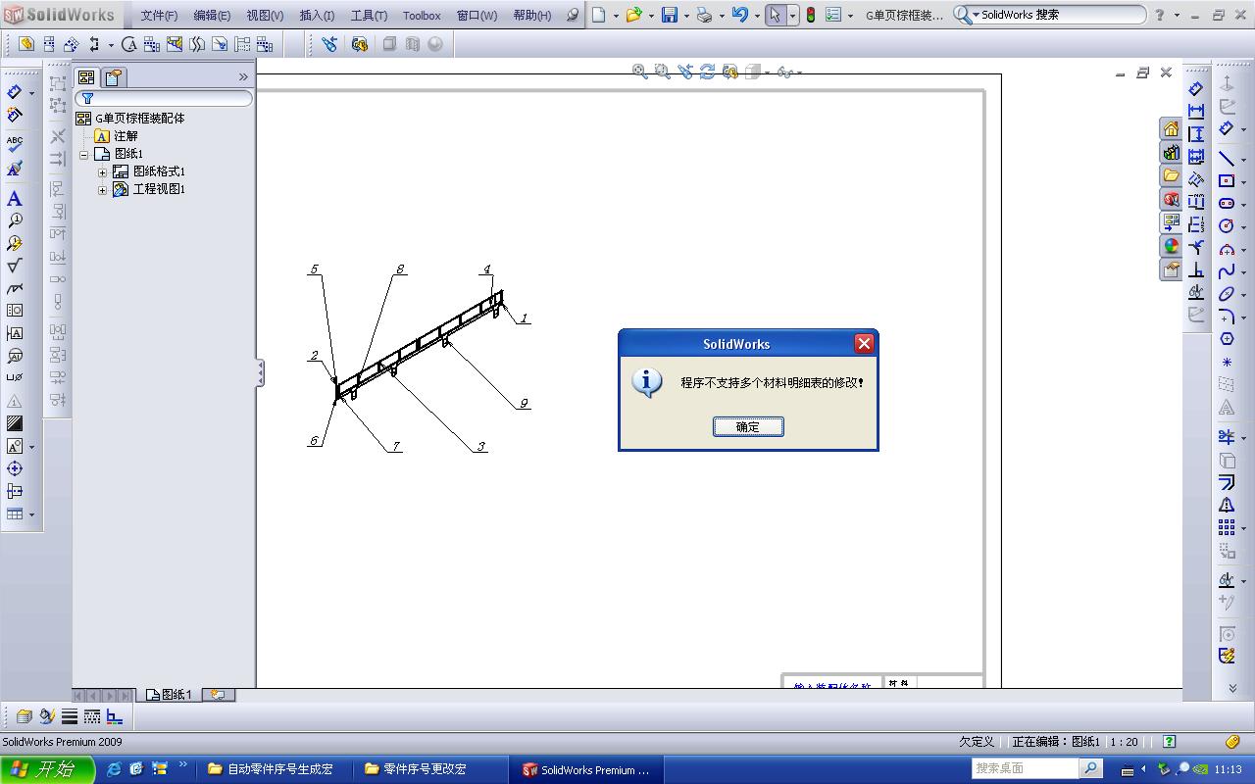Switch to the FeatureManager design tree tab
This screenshot has height=784, width=1255.
point(86,77)
